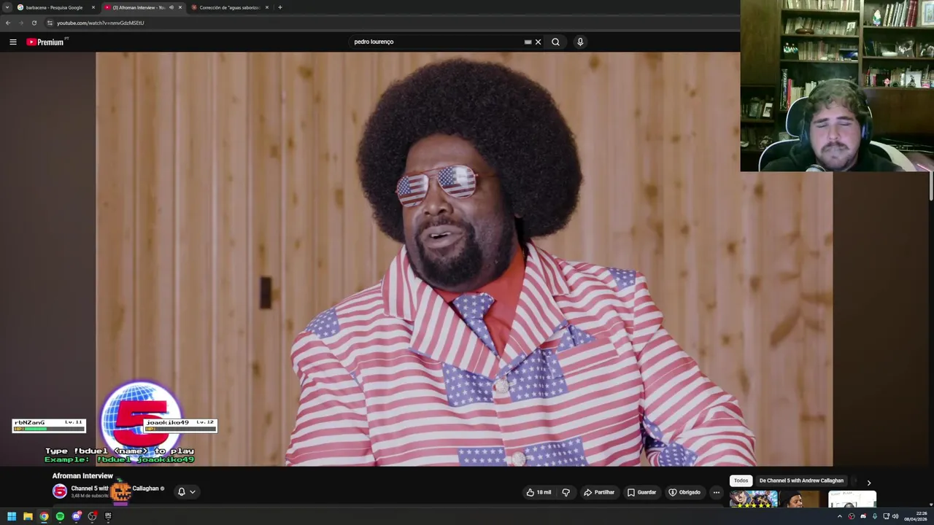This screenshot has width=934, height=525.
Task: Start voice search with microphone icon
Action: click(580, 42)
